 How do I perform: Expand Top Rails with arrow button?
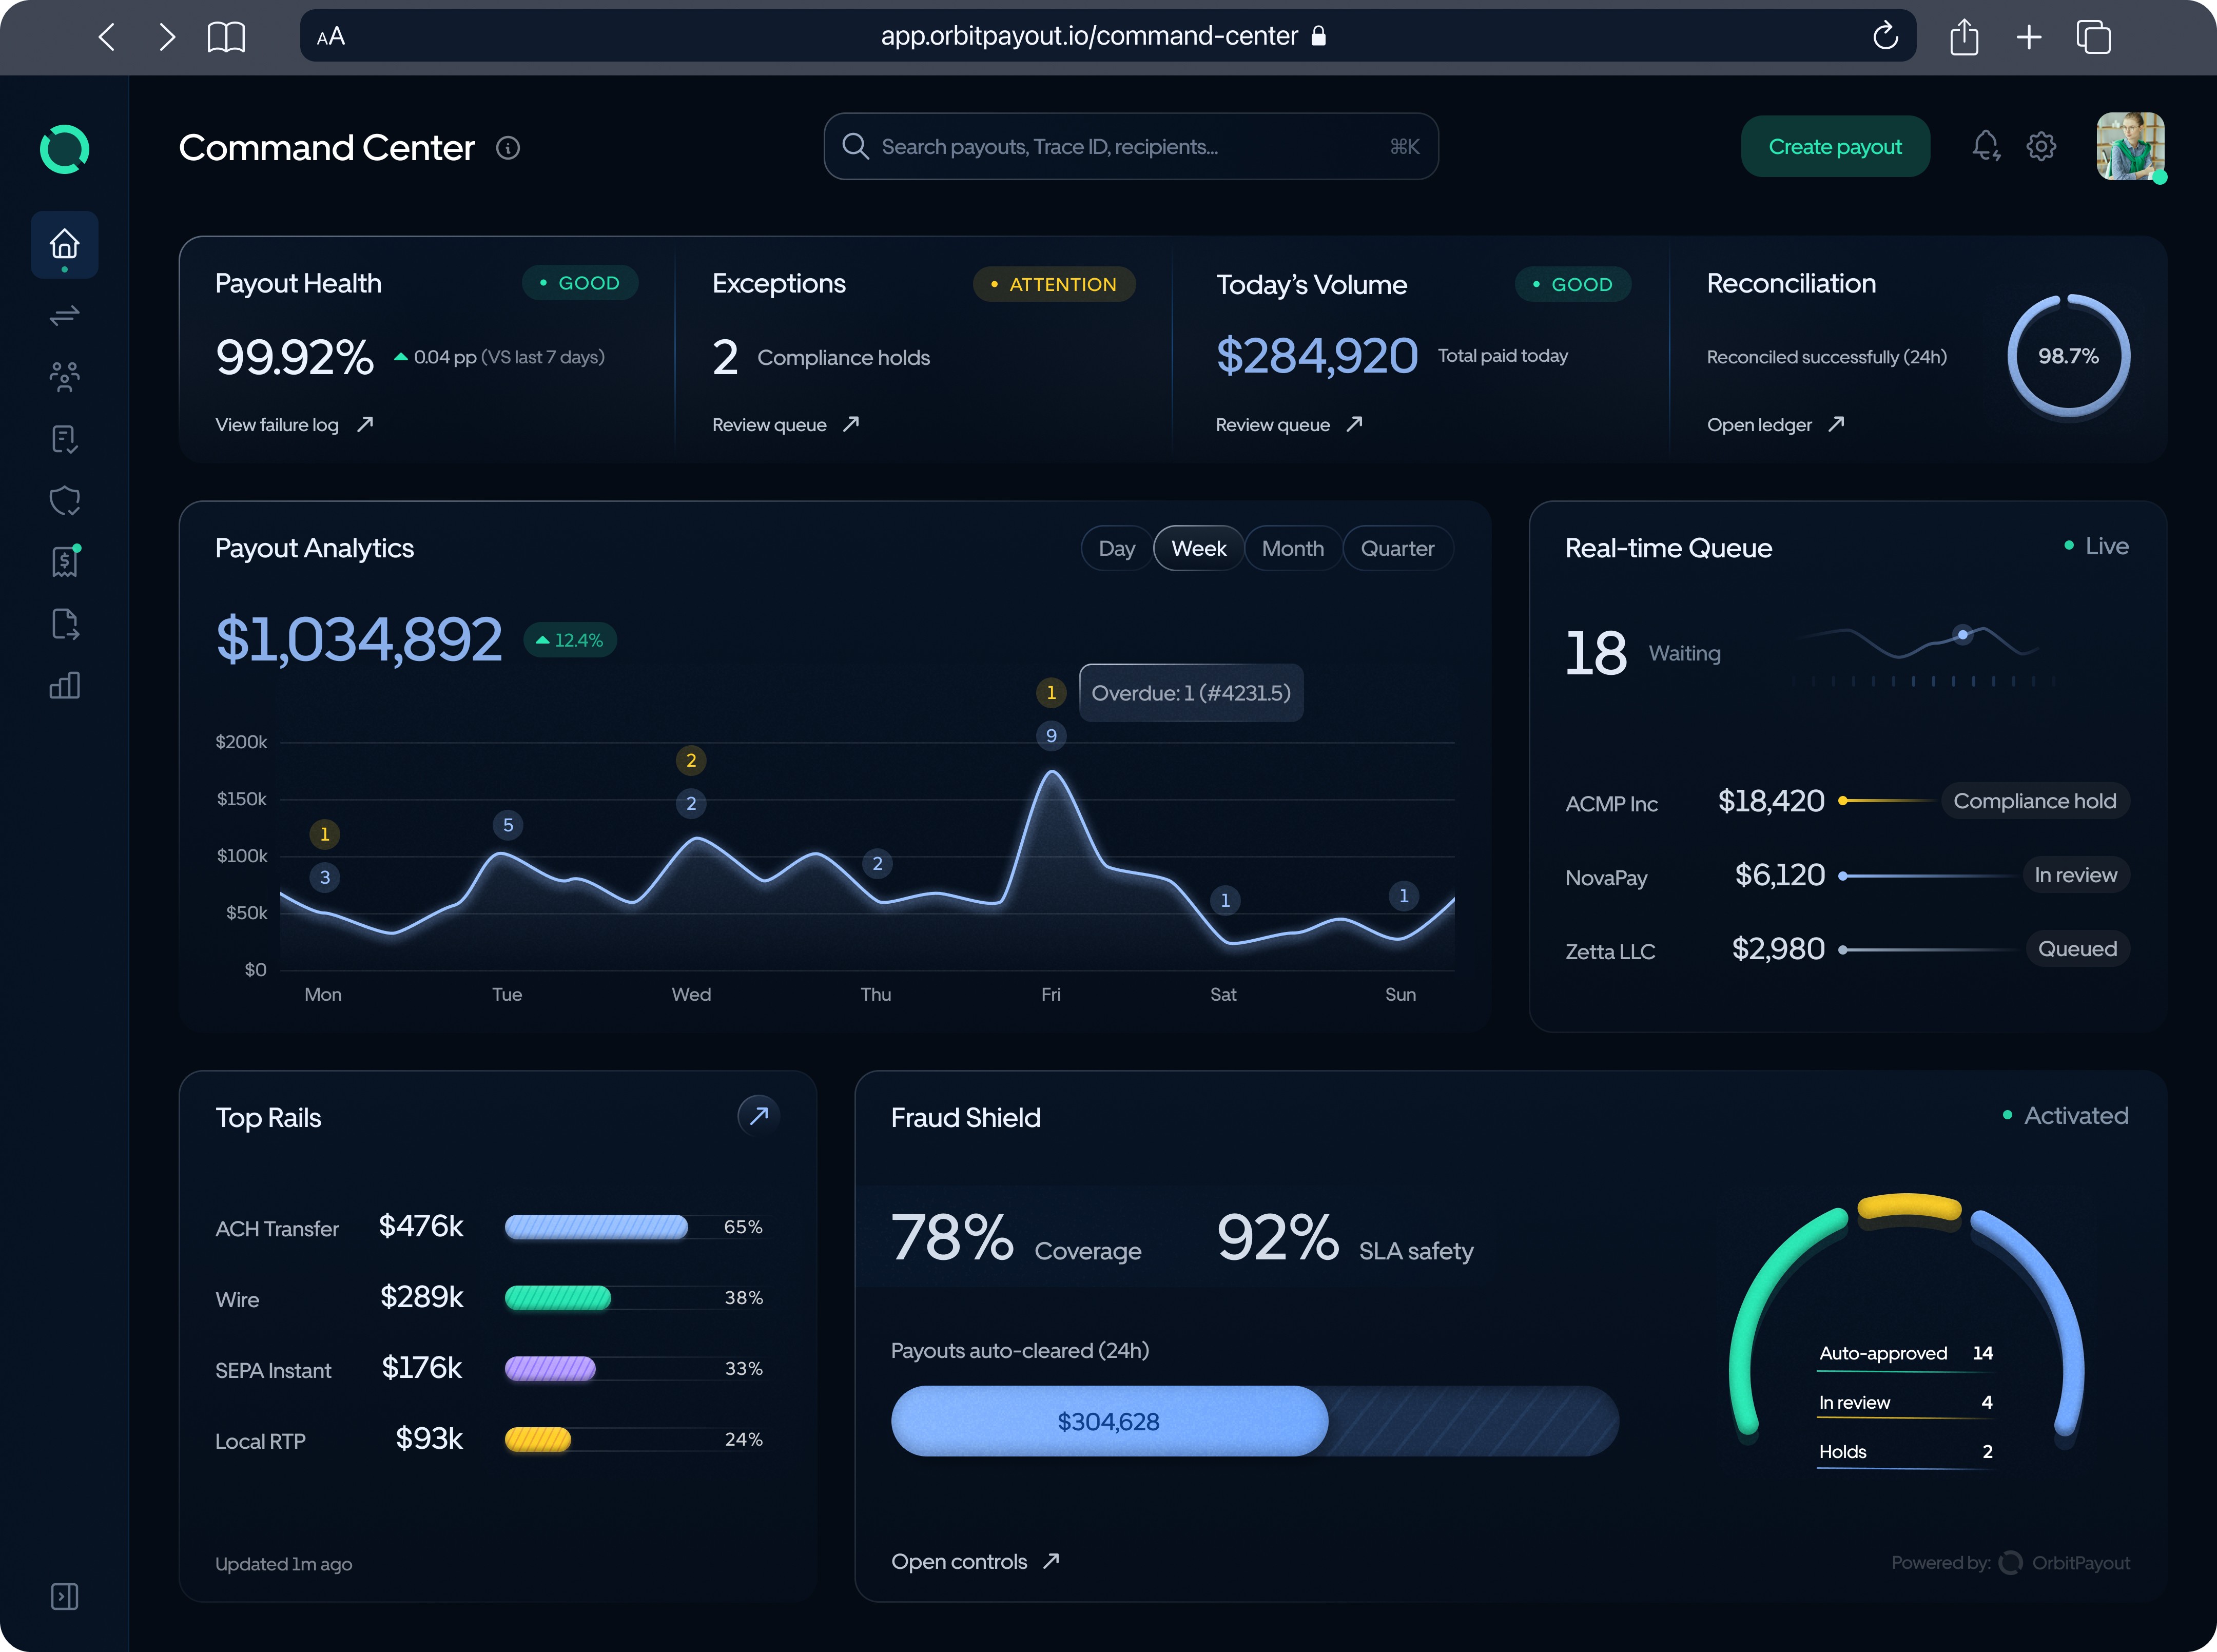click(x=758, y=1115)
